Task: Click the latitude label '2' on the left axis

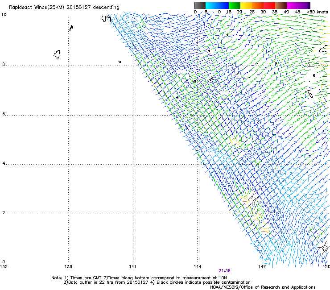Action: [x=4, y=213]
